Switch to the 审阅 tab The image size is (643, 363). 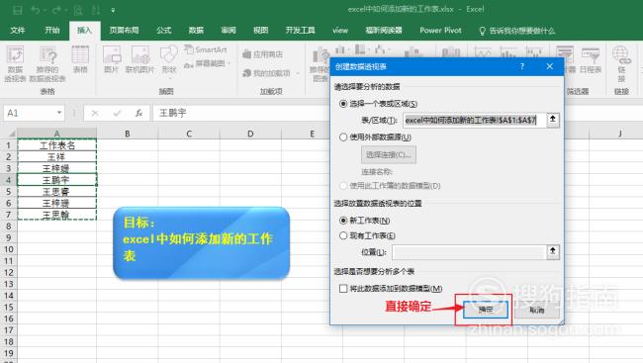click(229, 31)
